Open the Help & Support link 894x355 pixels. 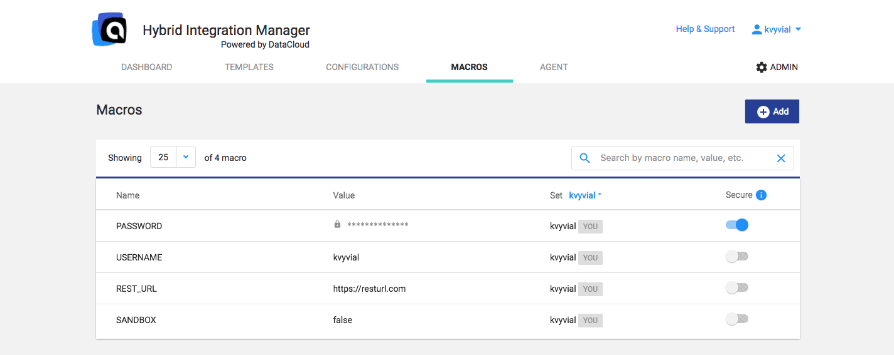[705, 29]
